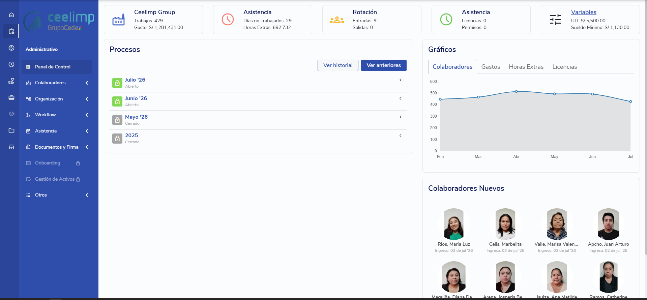
Task: Expand Documentos y Firma sidebar menu
Action: coord(57,147)
